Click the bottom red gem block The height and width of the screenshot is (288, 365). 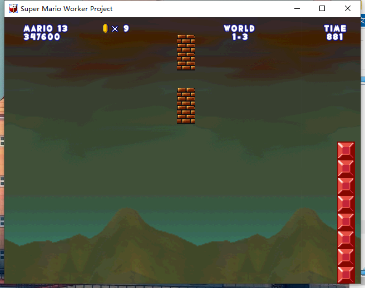(x=346, y=275)
